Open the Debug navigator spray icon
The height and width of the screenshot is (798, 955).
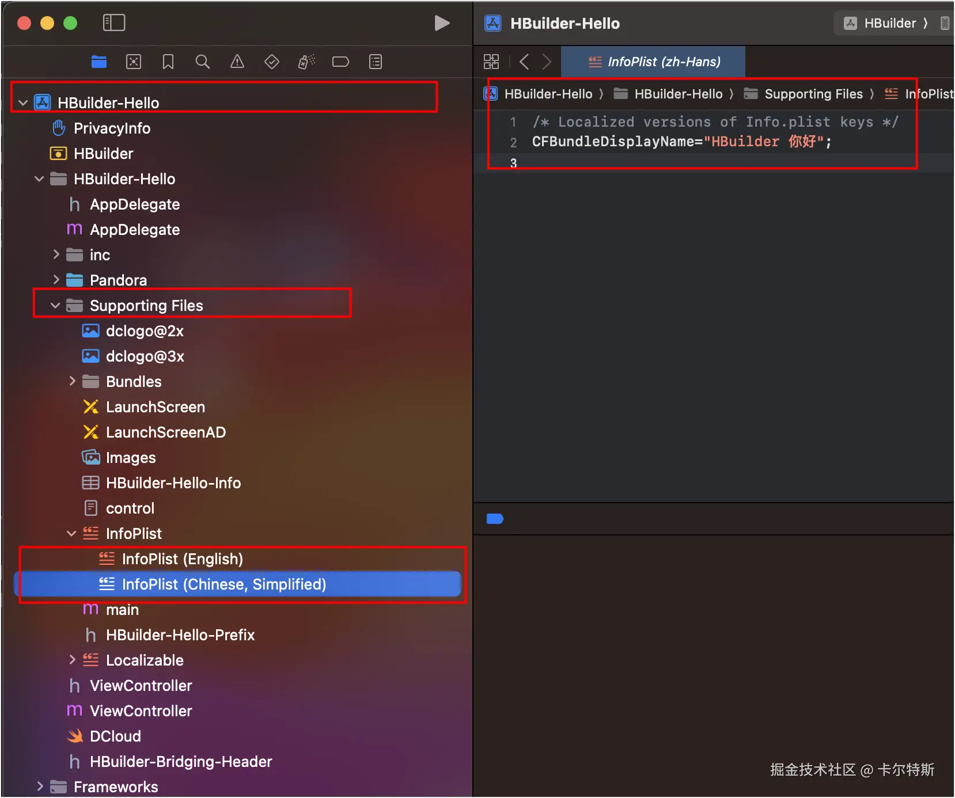click(306, 62)
